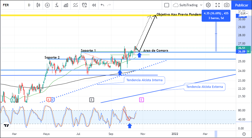Image resolution: width=252 pixels, height=138 pixels.
Task: Open indicator templates icon
Action: coord(75,5)
